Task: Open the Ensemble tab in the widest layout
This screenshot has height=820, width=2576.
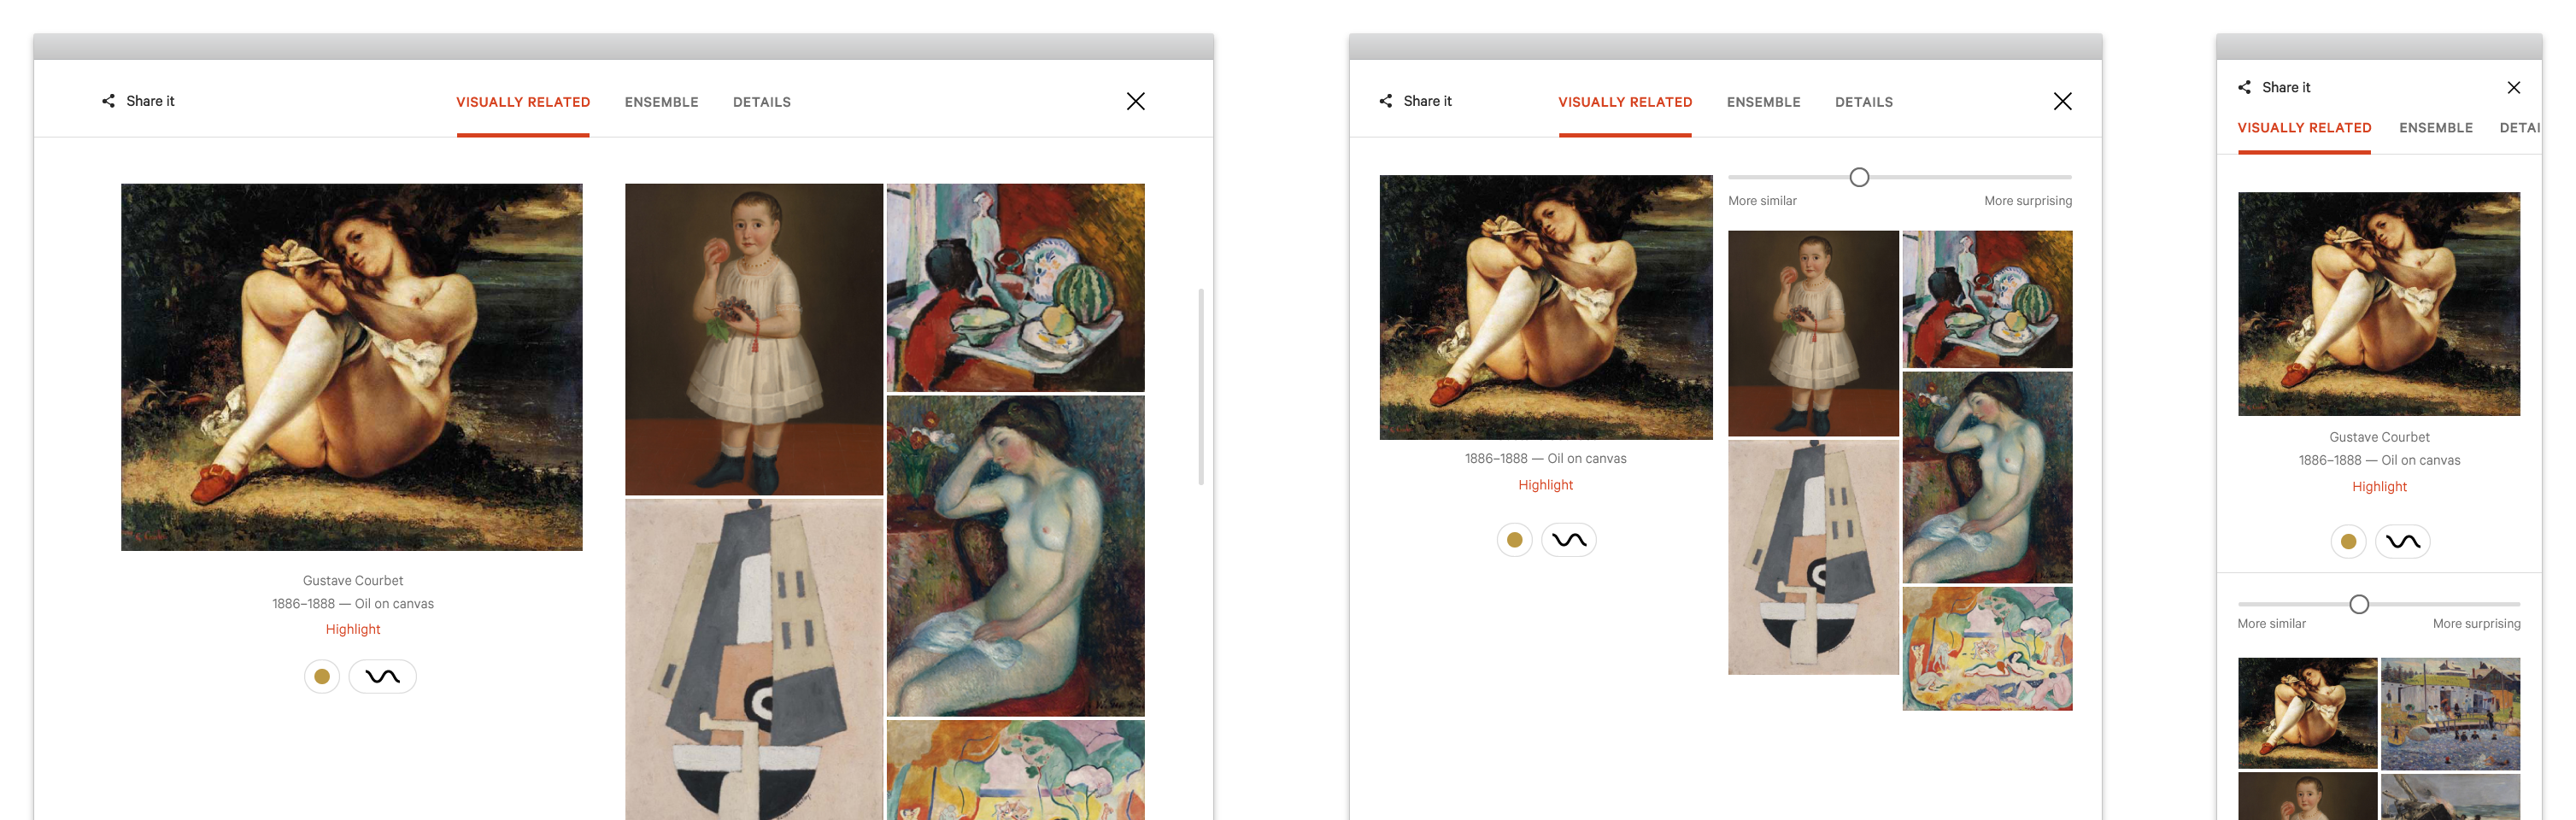Action: 662,102
